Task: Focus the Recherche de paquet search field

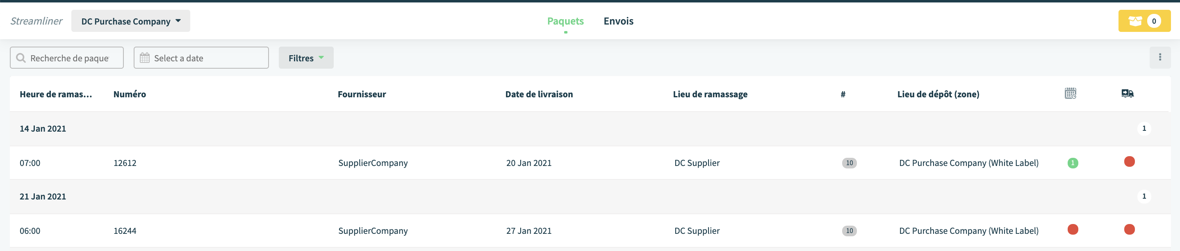Action: pyautogui.click(x=67, y=58)
